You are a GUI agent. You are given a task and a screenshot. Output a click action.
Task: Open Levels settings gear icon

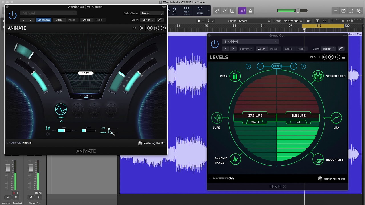click(x=324, y=57)
